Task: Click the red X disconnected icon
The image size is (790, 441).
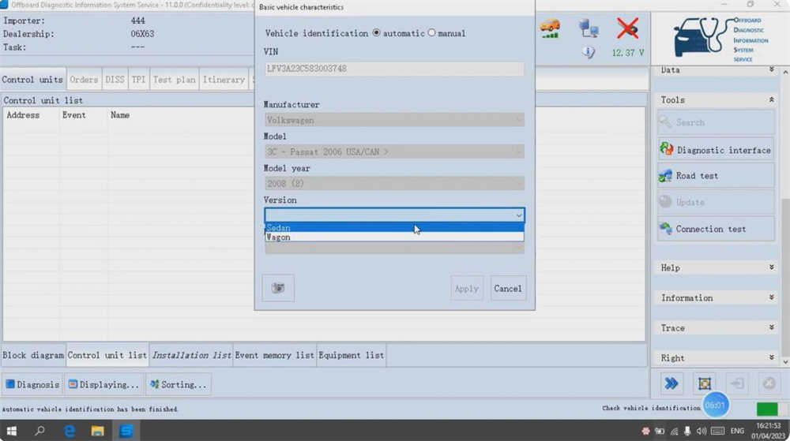Action: pyautogui.click(x=627, y=28)
